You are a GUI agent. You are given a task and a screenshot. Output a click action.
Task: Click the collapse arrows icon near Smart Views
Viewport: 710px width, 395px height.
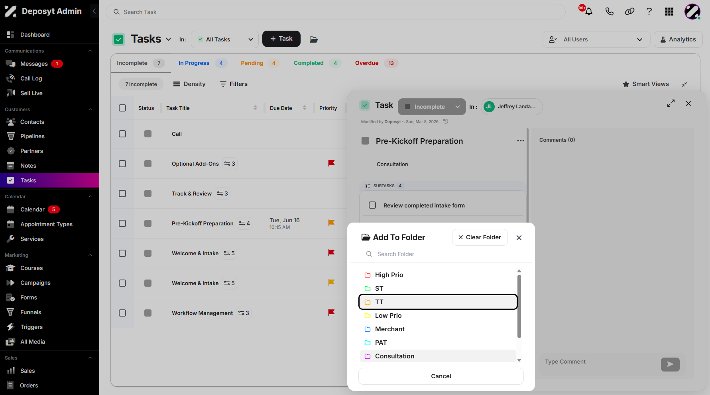pos(684,84)
